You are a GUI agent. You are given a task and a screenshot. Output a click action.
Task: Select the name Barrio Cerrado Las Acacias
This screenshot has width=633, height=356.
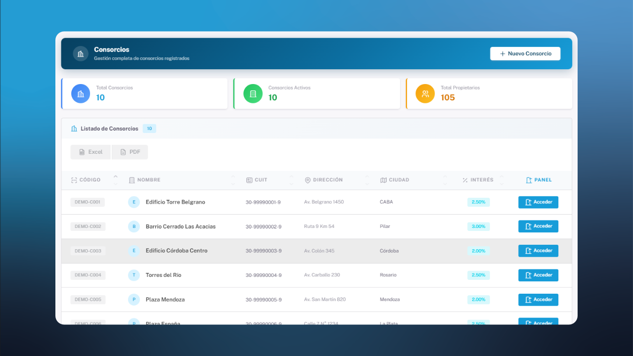point(181,226)
